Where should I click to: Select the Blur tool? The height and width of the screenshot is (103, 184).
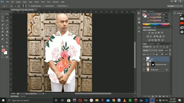click(x=3, y=35)
